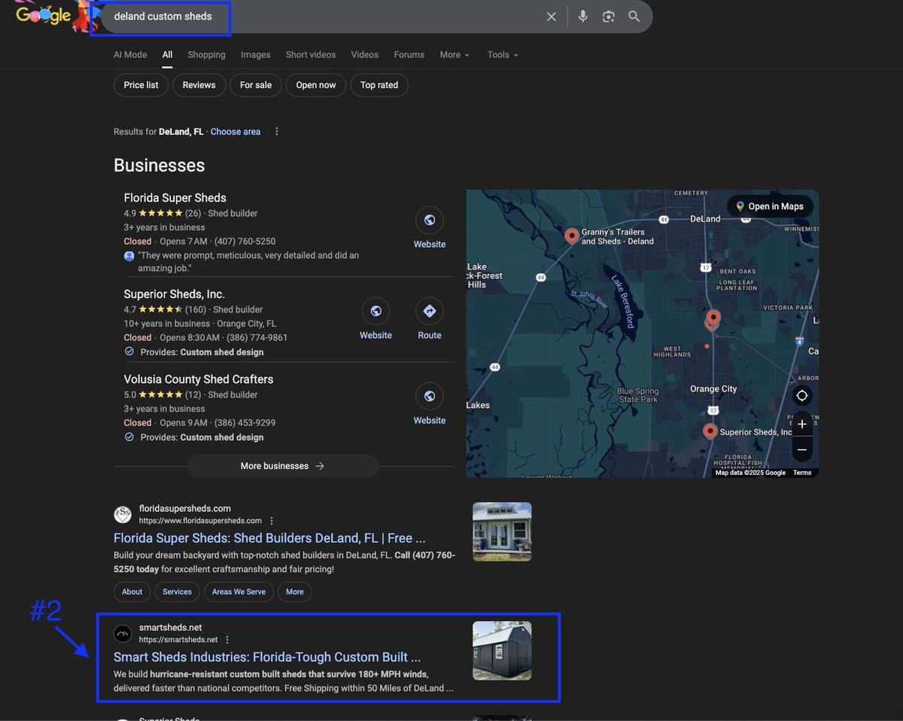Zoom in the map with plus button
Image resolution: width=903 pixels, height=721 pixels.
(x=802, y=424)
